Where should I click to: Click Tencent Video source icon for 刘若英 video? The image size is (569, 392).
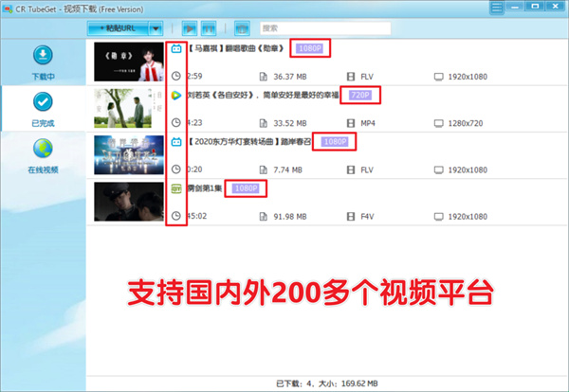176,96
